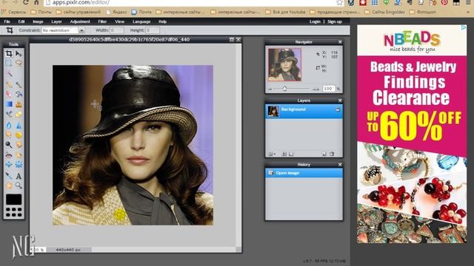Select the Crop tool
Image resolution: width=474 pixels, height=266 pixels.
(x=9, y=54)
